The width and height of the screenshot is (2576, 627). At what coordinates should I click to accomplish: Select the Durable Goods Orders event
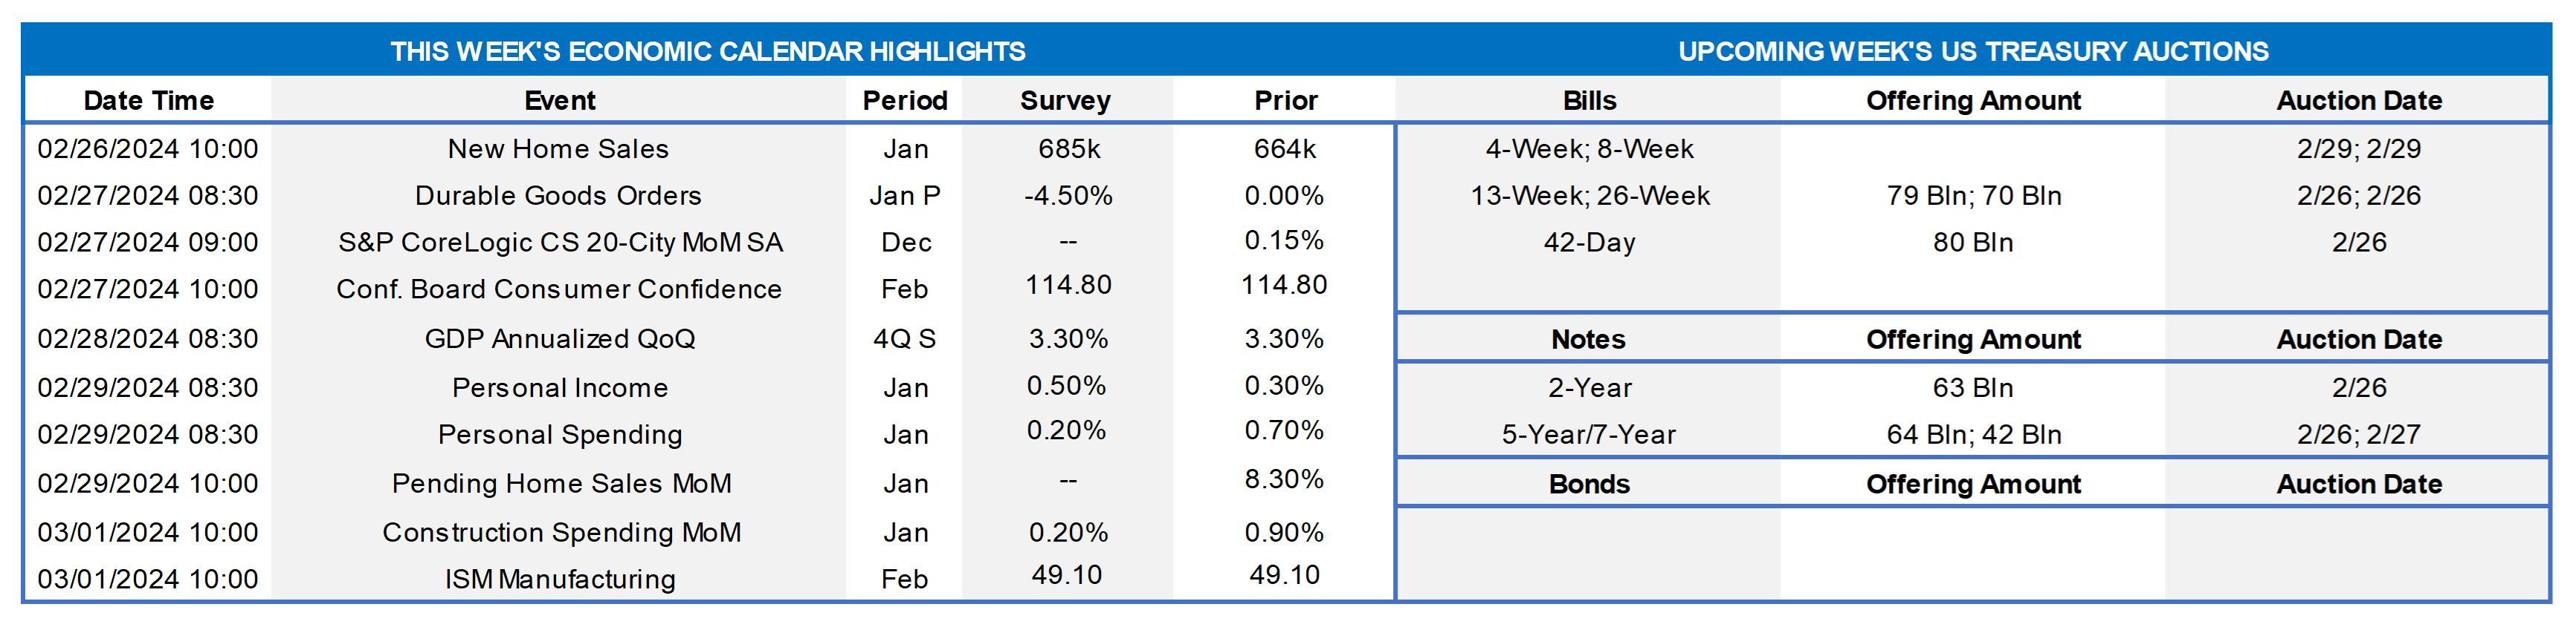[558, 196]
